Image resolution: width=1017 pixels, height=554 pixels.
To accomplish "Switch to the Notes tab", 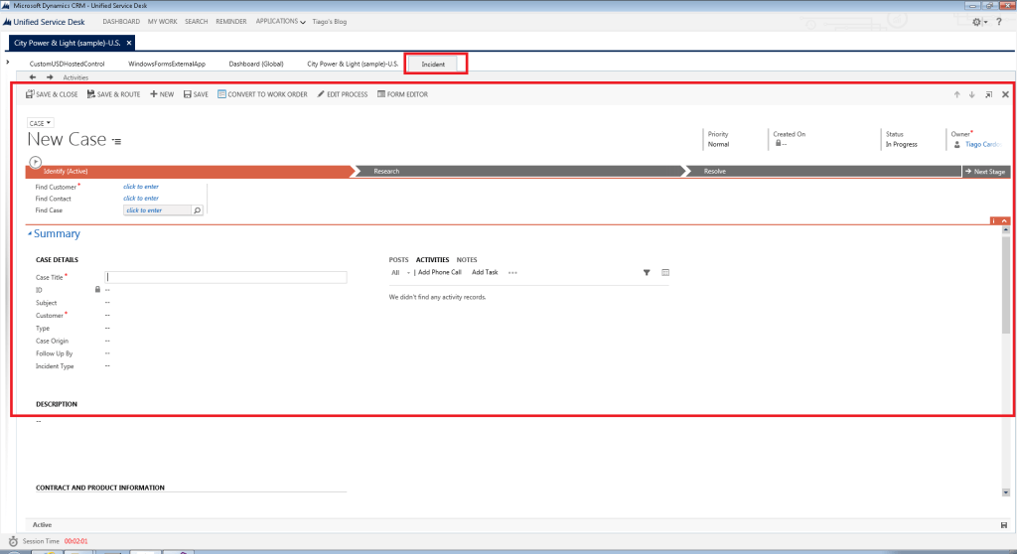I will [x=467, y=260].
